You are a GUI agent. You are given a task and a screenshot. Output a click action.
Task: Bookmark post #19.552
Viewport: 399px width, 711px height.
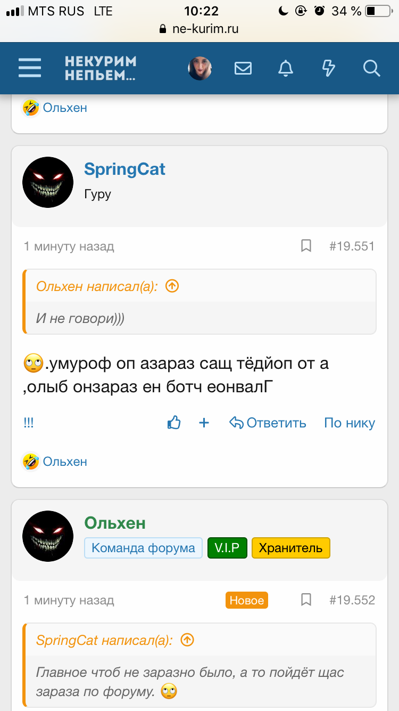(x=306, y=600)
